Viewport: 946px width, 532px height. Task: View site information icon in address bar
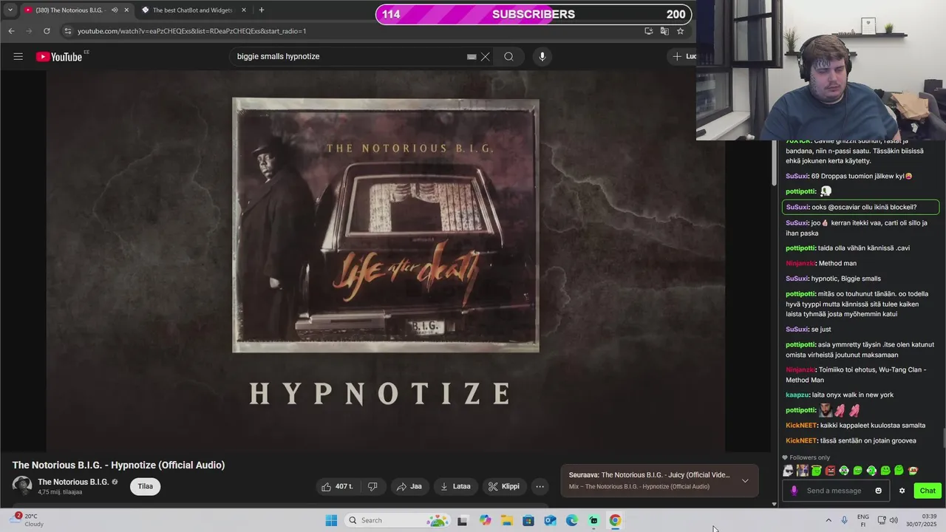pos(68,31)
